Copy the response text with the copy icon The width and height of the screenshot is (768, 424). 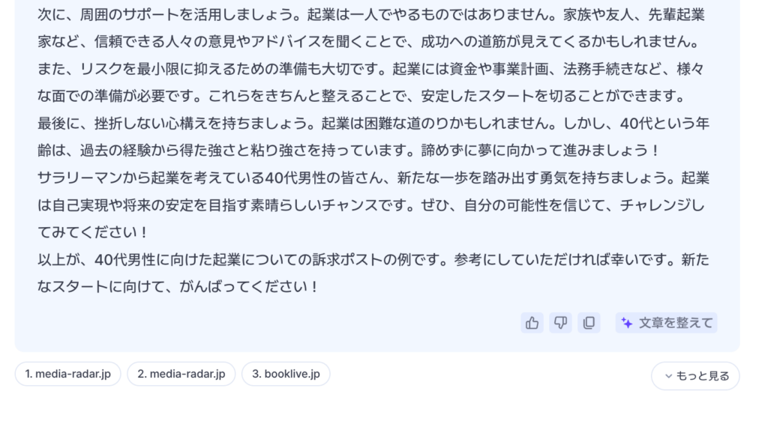tap(589, 323)
